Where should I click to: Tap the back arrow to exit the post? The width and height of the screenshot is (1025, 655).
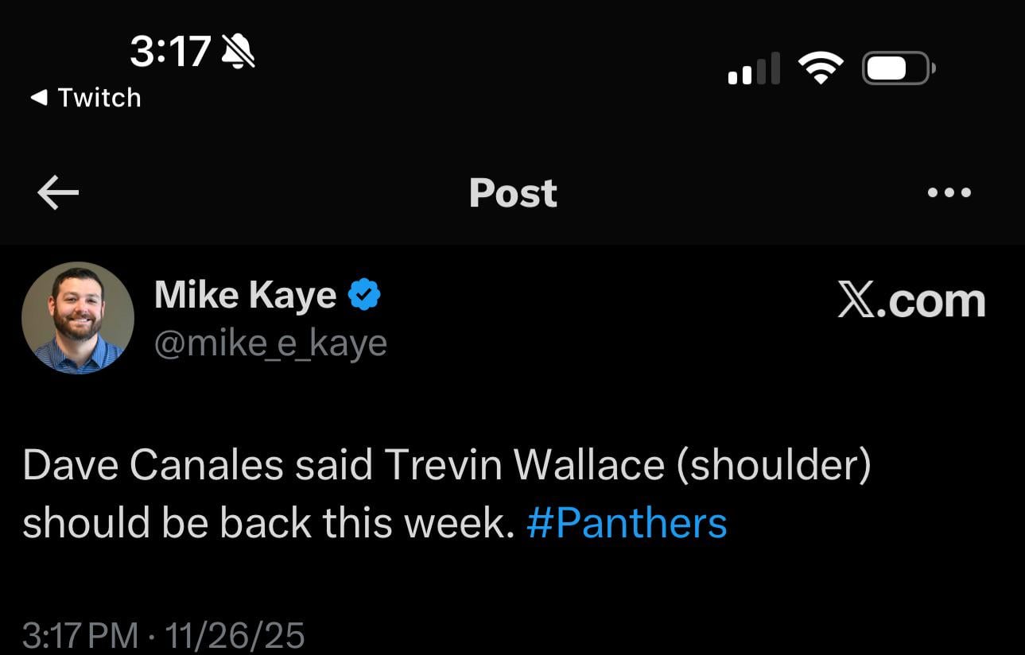coord(57,192)
